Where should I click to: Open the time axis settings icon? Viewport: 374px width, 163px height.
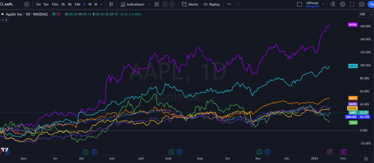pos(366,159)
